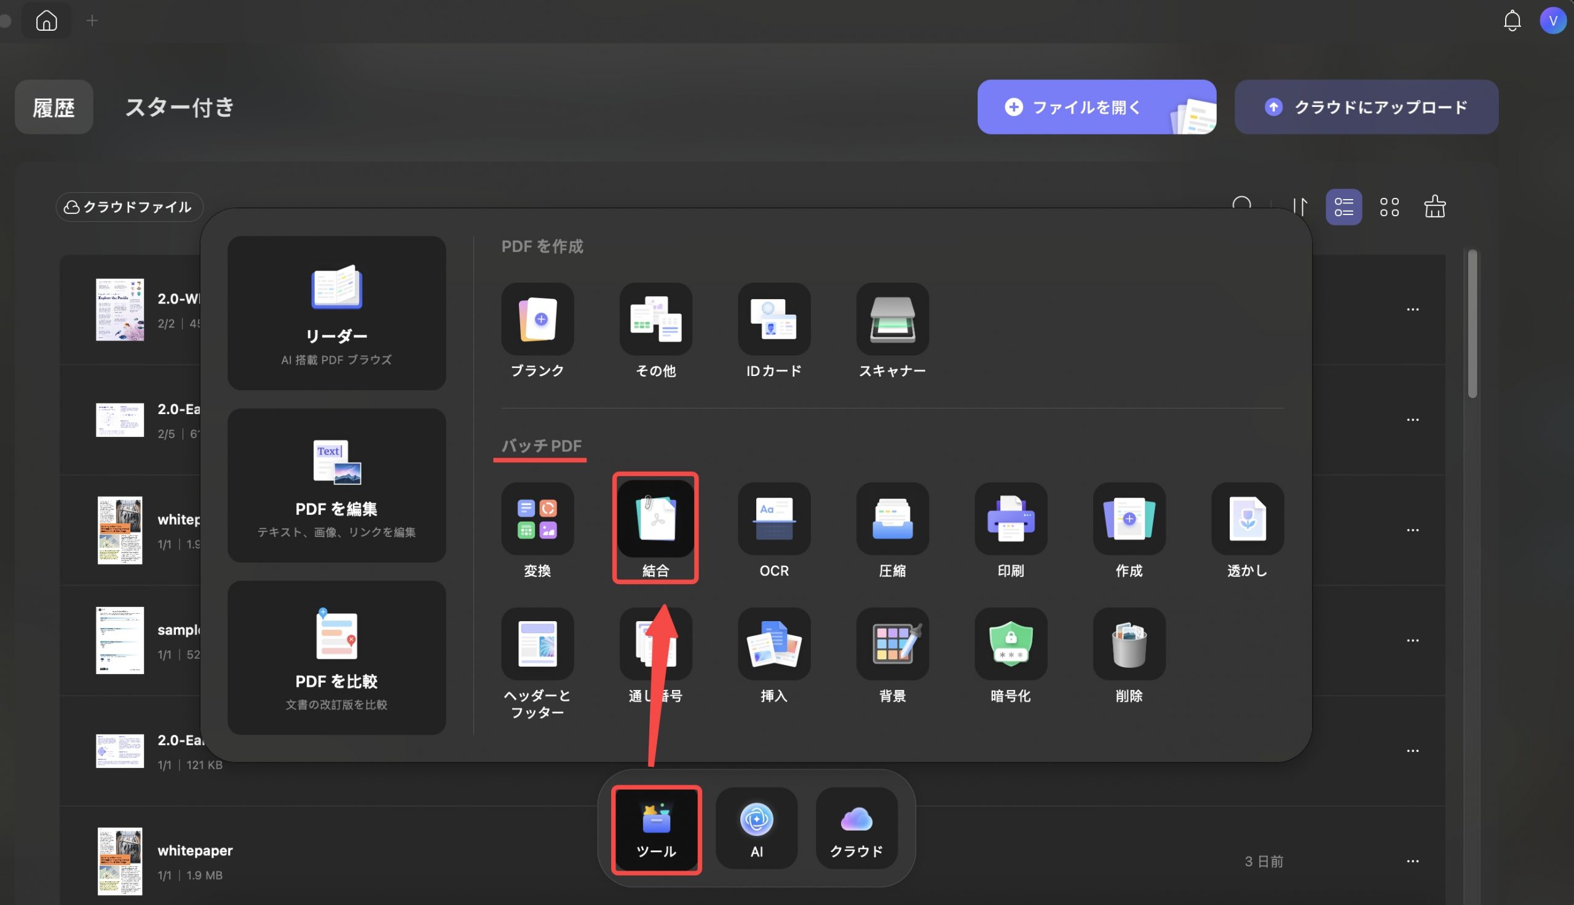Open batch 挿入 insert tool
This screenshot has height=905, width=1574.
tap(773, 644)
